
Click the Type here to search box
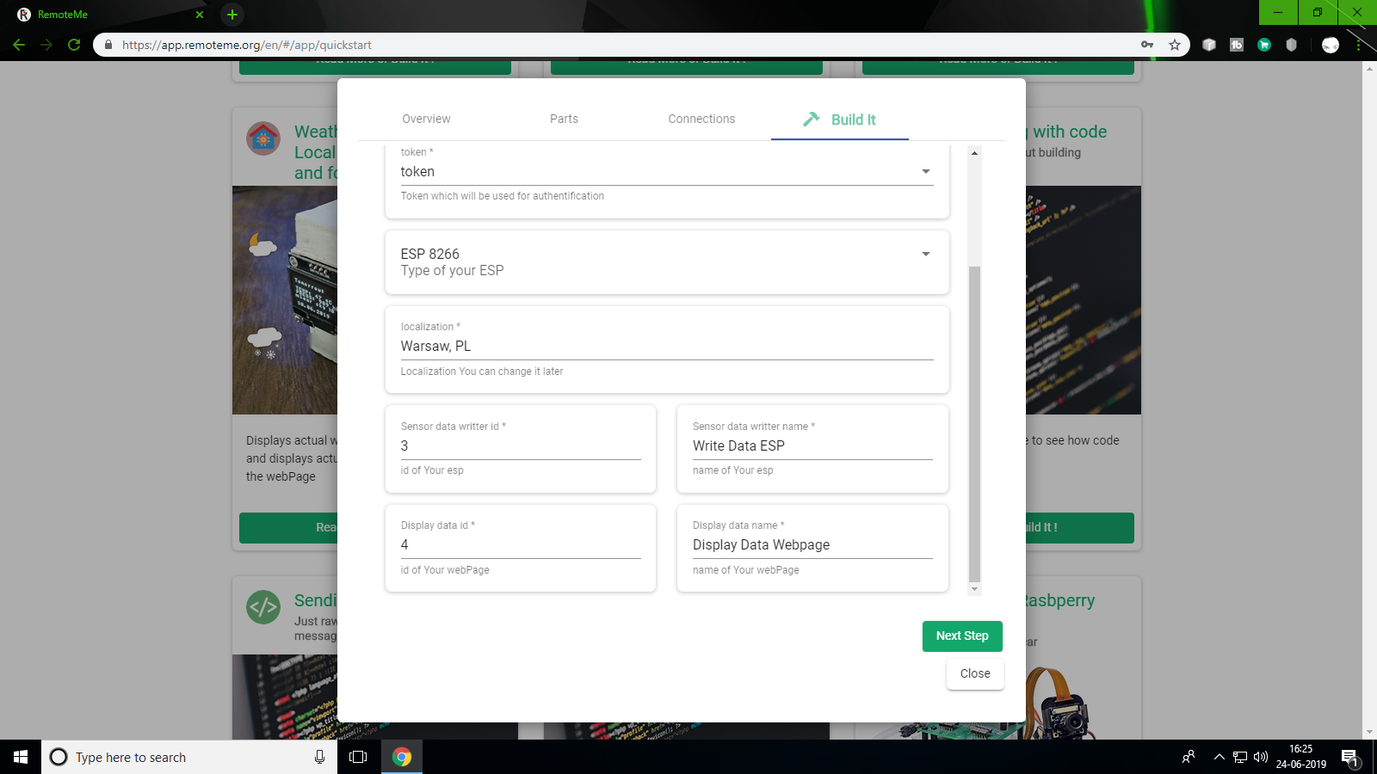tap(189, 757)
